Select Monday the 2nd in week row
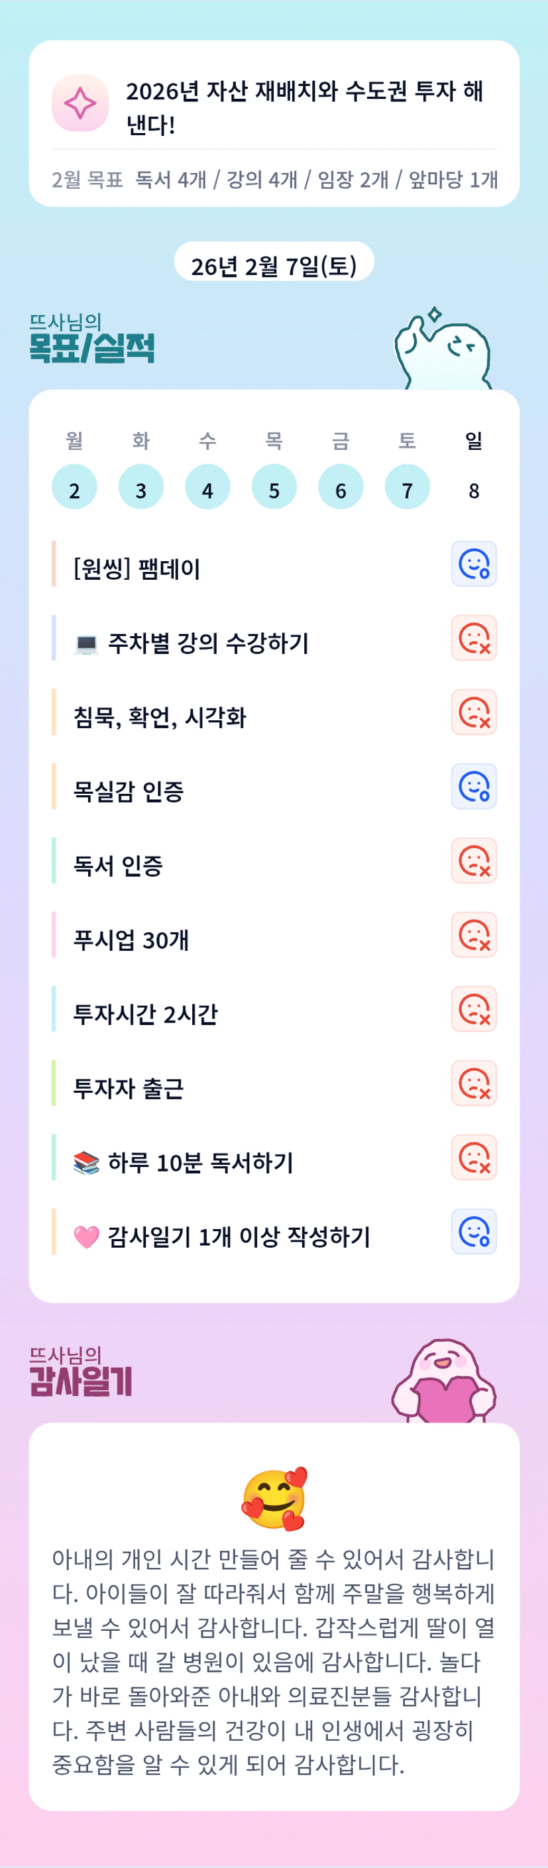 click(x=74, y=486)
